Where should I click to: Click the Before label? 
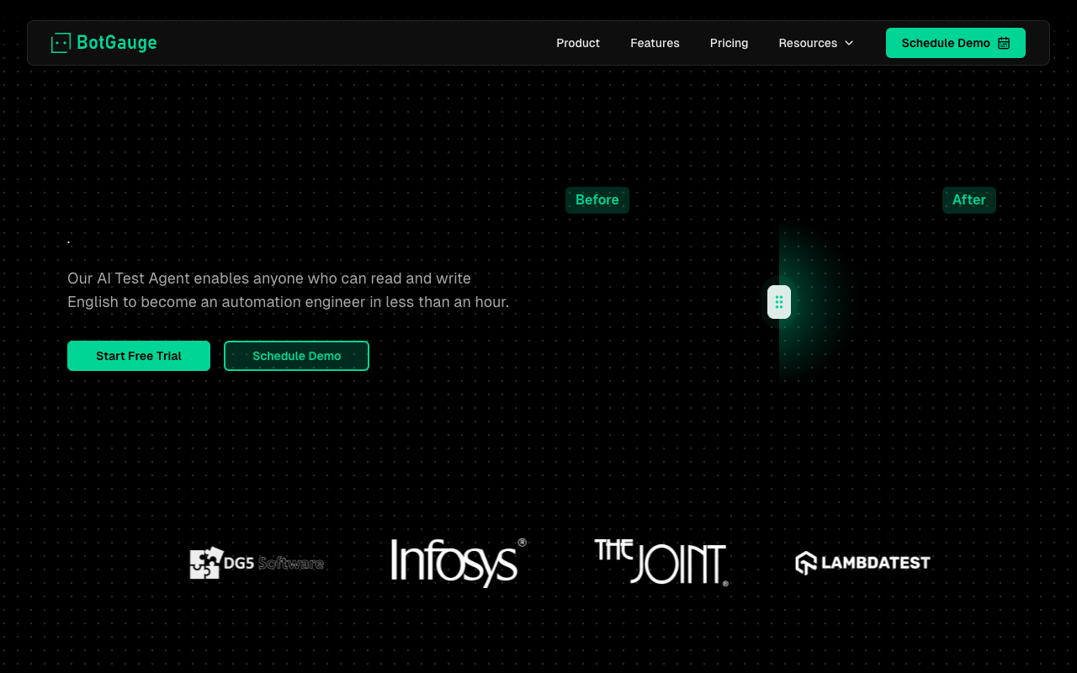[597, 200]
